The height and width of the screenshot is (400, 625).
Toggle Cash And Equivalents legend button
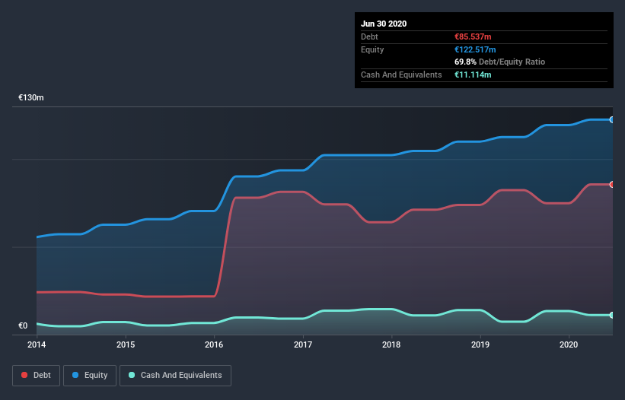tap(175, 376)
